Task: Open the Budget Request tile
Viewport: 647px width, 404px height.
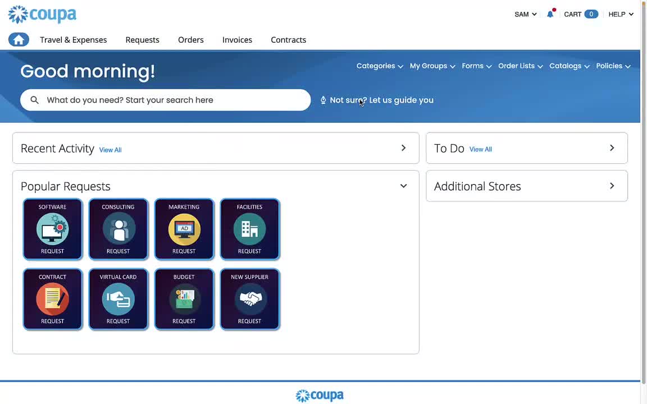Action: point(184,299)
